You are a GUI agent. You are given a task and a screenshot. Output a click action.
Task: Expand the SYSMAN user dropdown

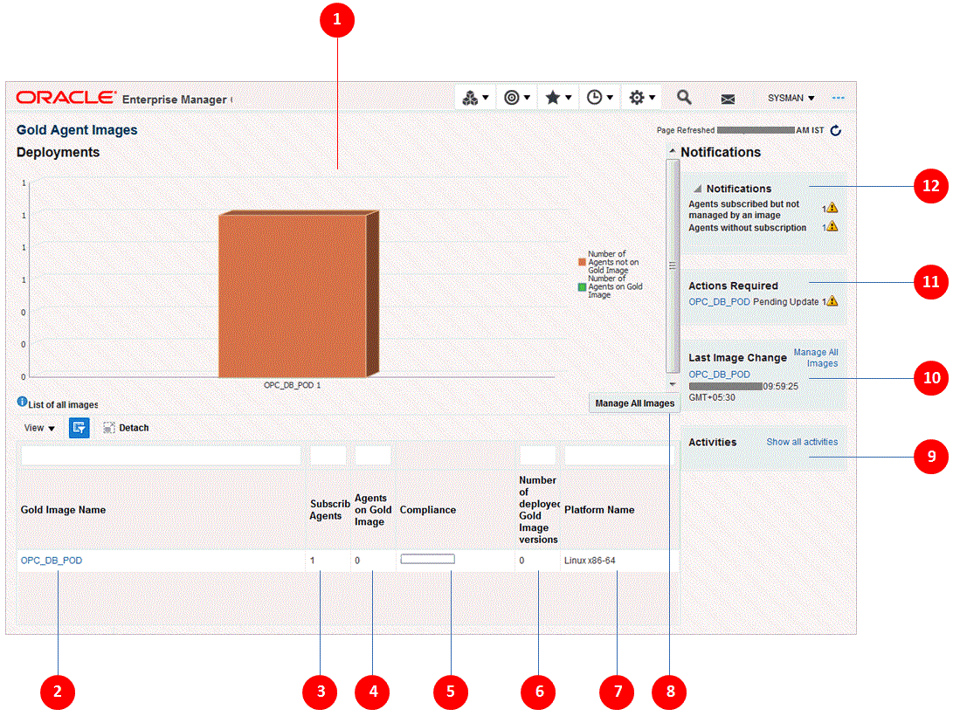(791, 99)
